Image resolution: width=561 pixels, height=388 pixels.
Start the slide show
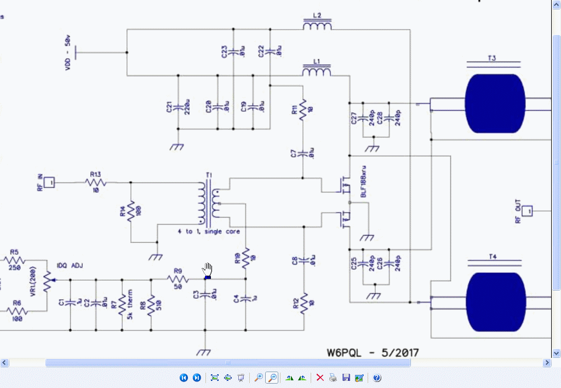(x=240, y=378)
